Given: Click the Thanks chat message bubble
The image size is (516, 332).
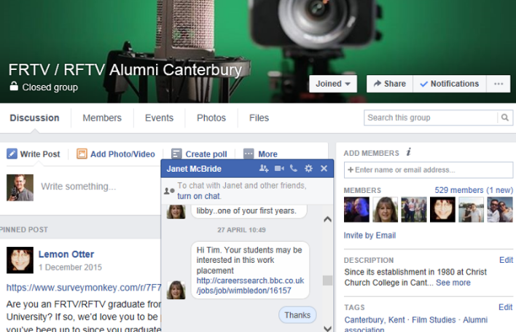Looking at the screenshot, I should [297, 315].
